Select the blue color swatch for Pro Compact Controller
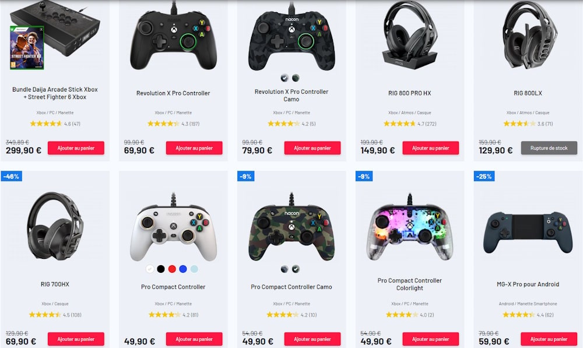The height and width of the screenshot is (348, 583). click(x=183, y=269)
